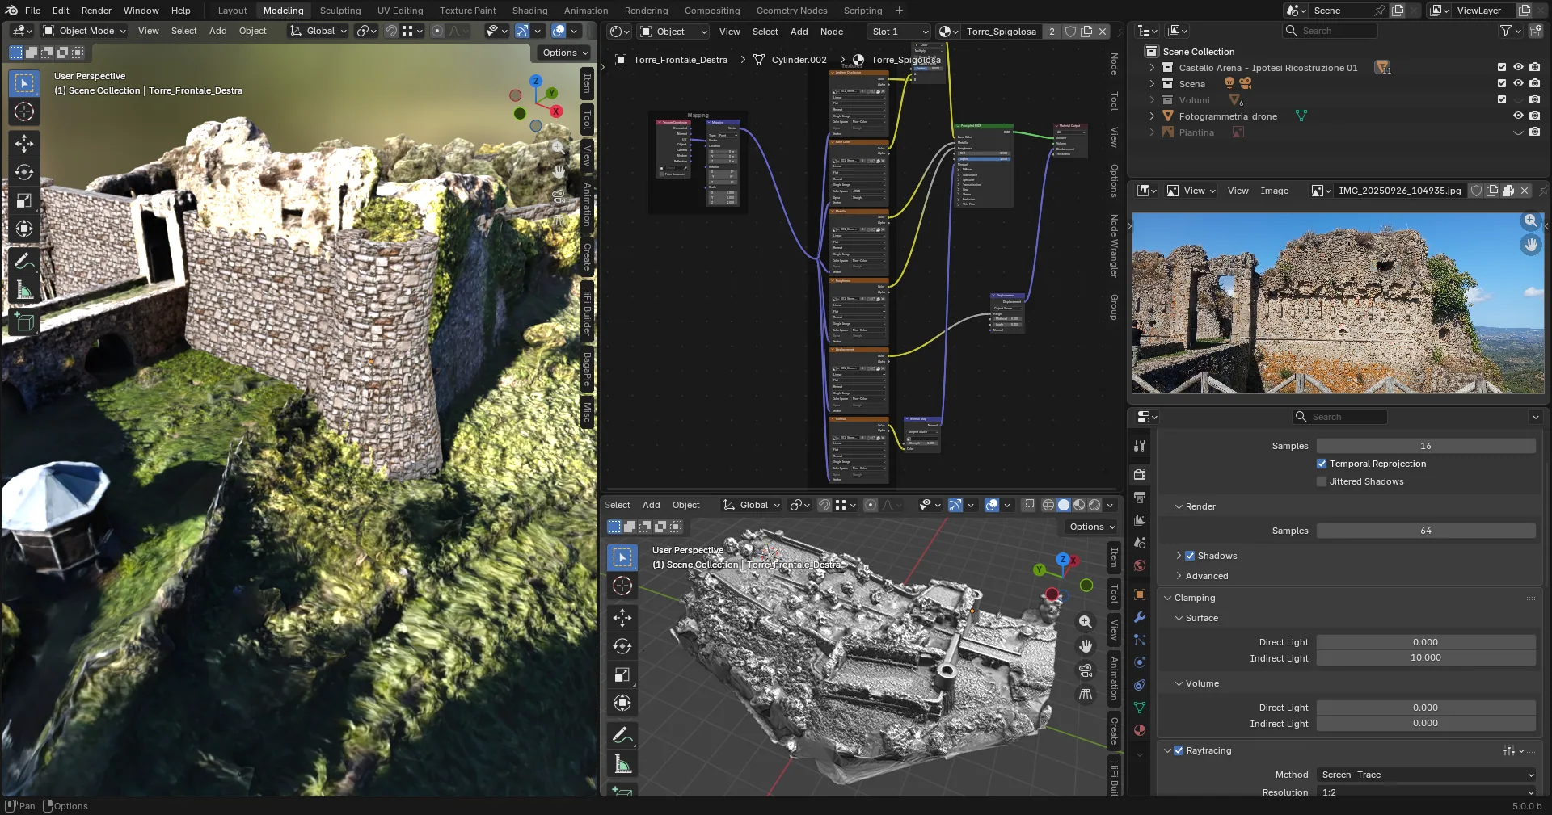
Task: Open the Node menu in shader editor
Action: [831, 32]
